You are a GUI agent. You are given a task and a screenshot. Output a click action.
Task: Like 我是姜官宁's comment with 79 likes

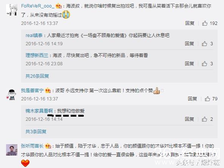point(207,99)
